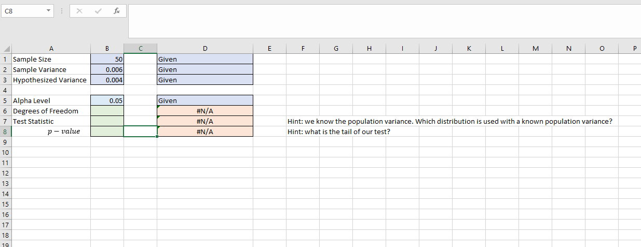The image size is (641, 247).
Task: Select the green p-value answer cell
Action: click(107, 132)
